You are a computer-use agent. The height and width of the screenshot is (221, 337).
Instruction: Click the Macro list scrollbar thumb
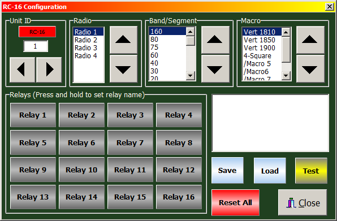coord(286,50)
